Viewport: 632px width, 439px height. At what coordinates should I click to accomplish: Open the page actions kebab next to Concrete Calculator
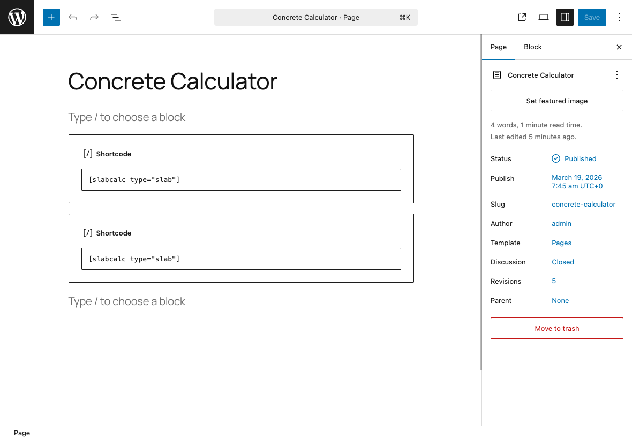(616, 75)
